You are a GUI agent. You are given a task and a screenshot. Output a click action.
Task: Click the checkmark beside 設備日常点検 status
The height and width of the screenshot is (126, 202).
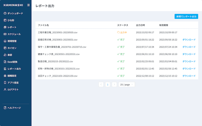tap(118, 40)
